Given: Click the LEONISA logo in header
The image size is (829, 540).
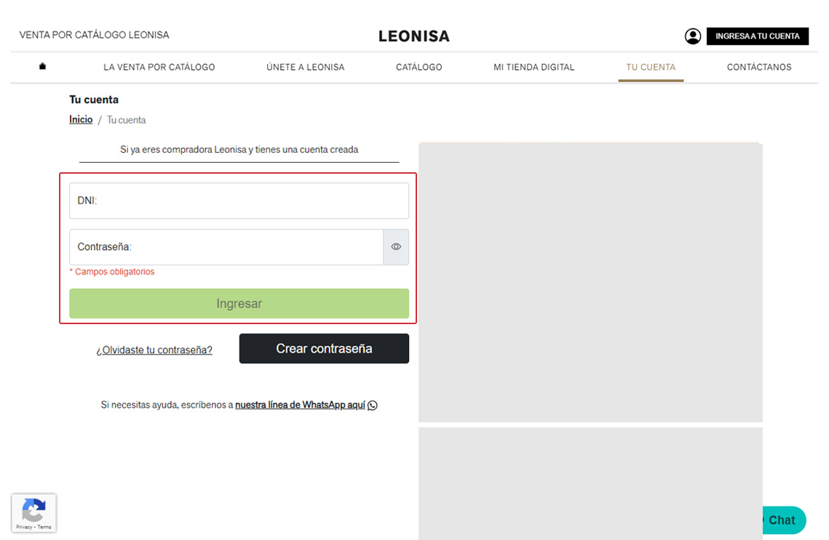Looking at the screenshot, I should (x=413, y=36).
